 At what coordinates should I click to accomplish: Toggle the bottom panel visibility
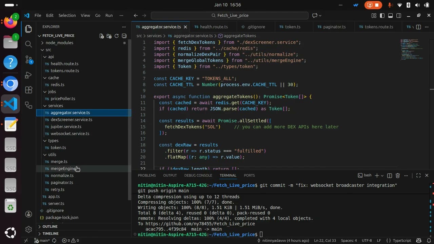pos(390,15)
